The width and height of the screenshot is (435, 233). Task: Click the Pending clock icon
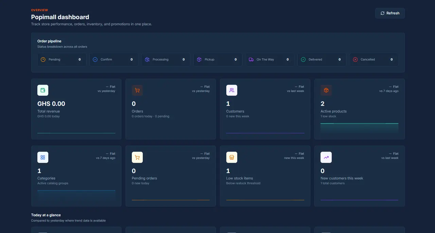[x=43, y=59]
